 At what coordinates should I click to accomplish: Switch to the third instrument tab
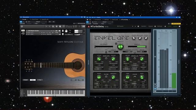pyautogui.click(x=44, y=19)
